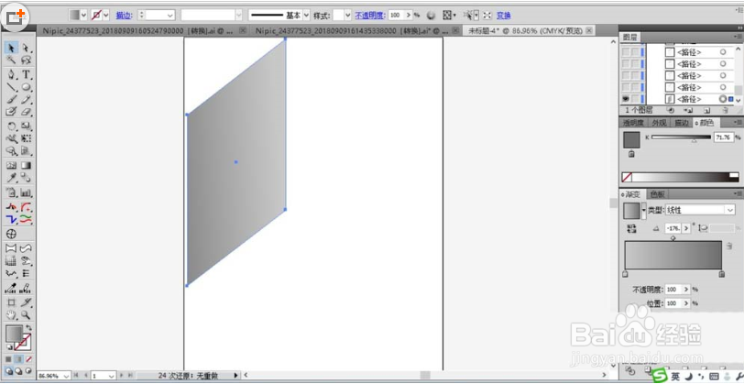Select the Ellipse tool
This screenshot has width=744, height=384.
(26, 87)
